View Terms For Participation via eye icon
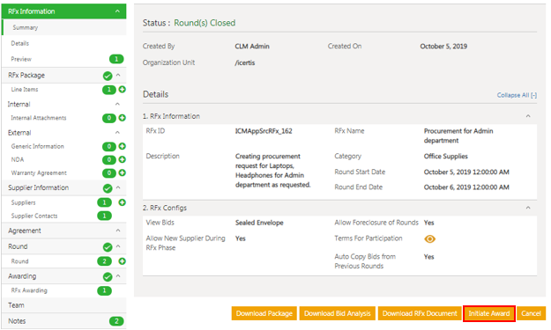The width and height of the screenshot is (551, 330). (x=429, y=238)
